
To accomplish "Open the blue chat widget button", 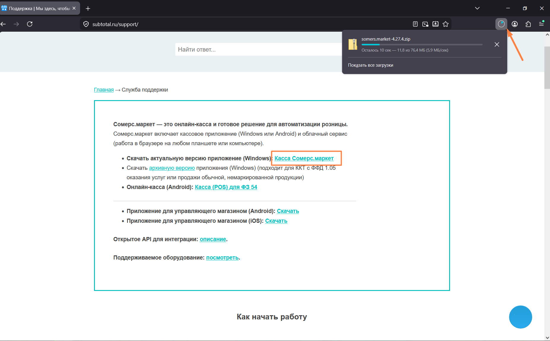I will [x=521, y=317].
